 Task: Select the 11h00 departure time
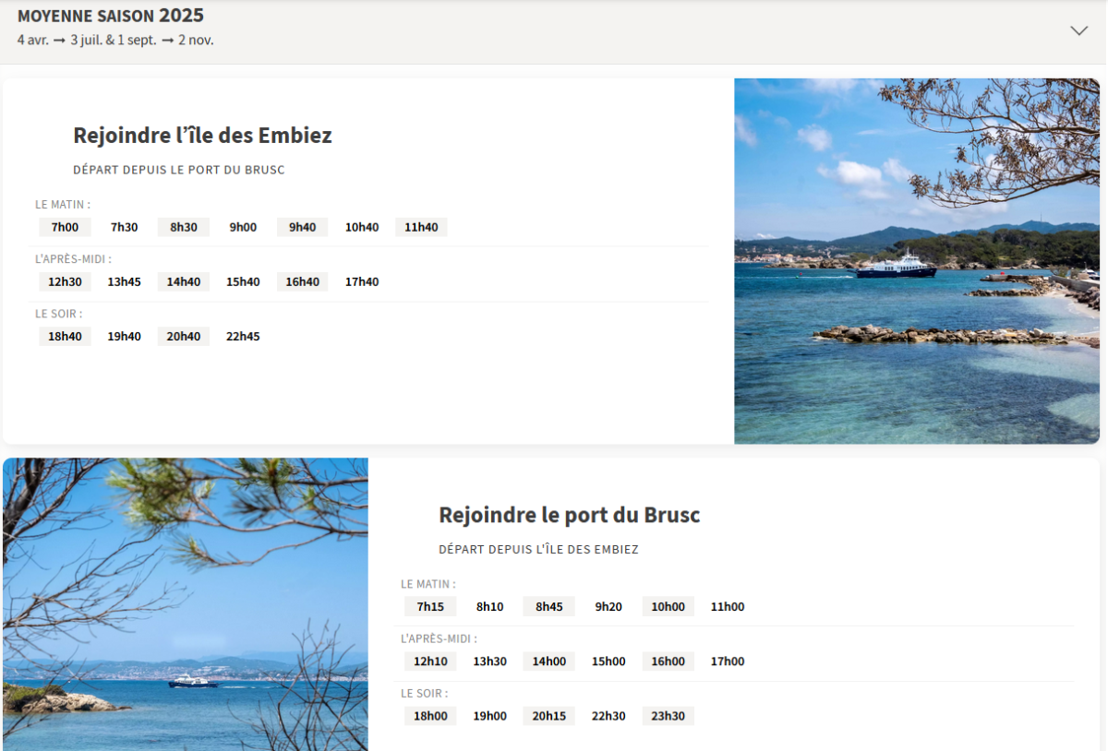point(728,606)
